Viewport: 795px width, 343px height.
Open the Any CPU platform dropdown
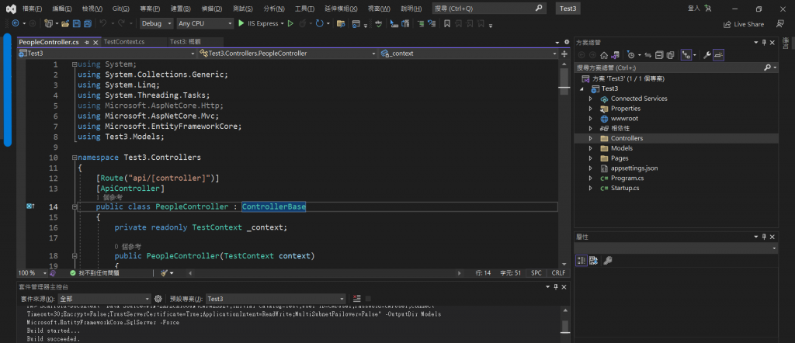pyautogui.click(x=204, y=24)
